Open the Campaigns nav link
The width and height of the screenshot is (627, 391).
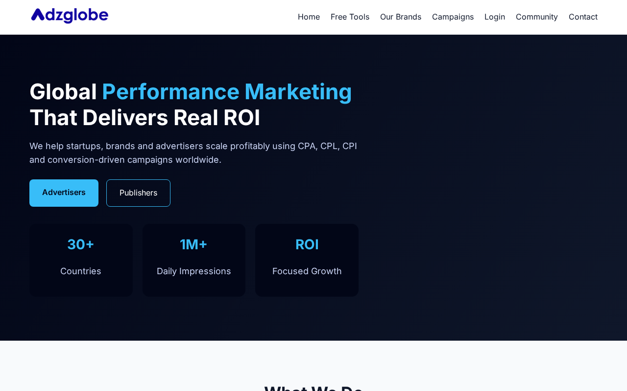coord(453,17)
